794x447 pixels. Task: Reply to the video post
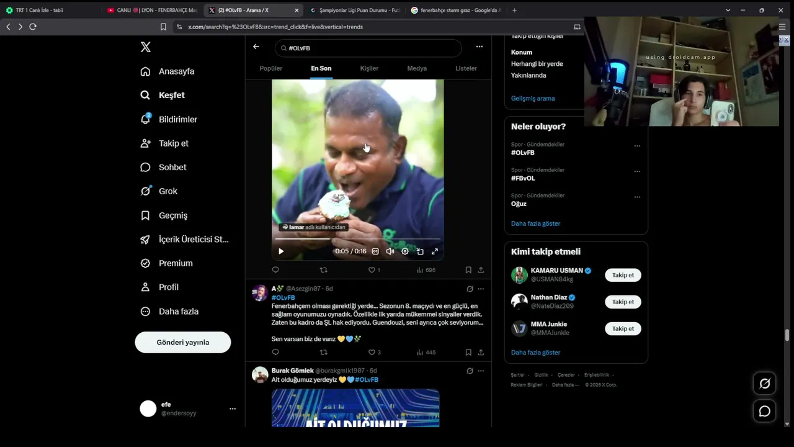point(275,270)
